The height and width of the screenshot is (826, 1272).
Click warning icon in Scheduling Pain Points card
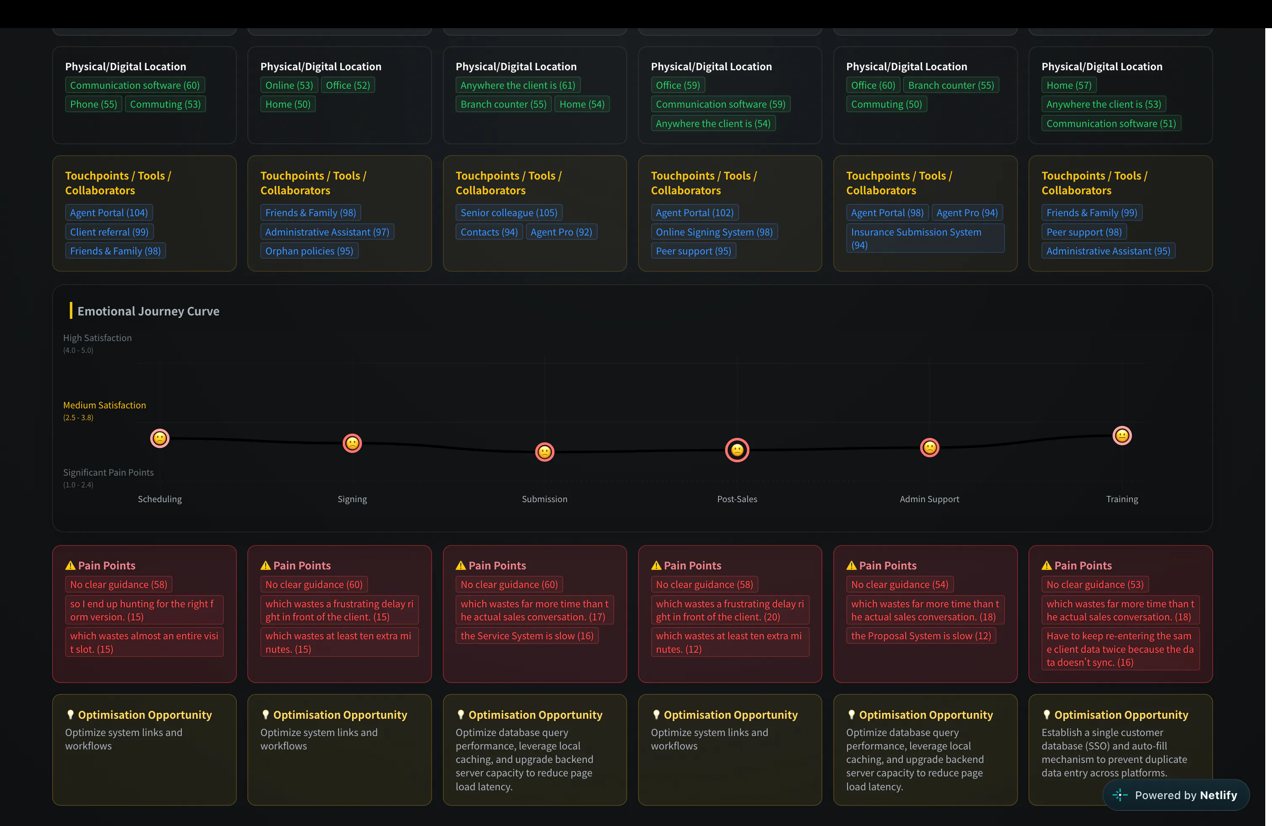(x=70, y=565)
